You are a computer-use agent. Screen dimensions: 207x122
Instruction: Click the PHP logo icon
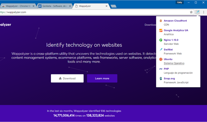[161, 69]
